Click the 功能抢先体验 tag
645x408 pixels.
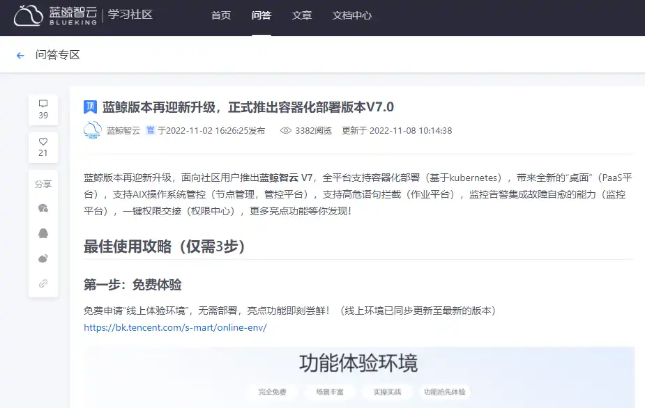pyautogui.click(x=445, y=392)
